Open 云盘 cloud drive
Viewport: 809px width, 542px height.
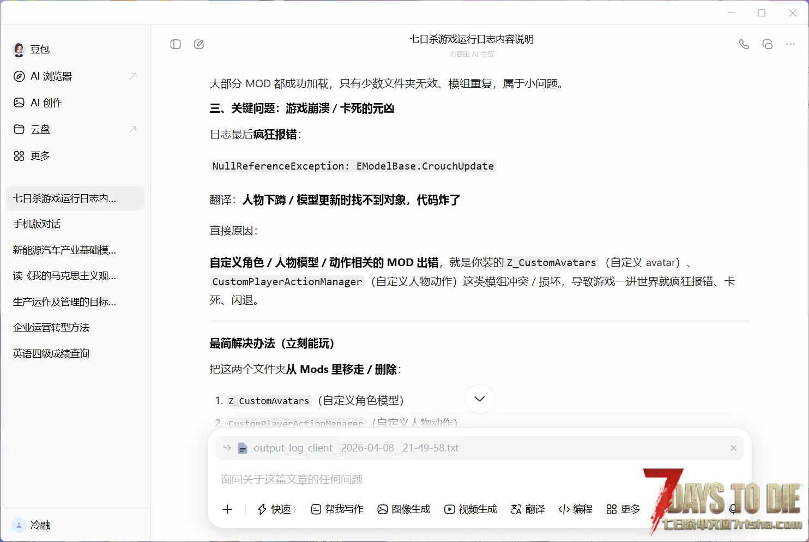point(40,129)
